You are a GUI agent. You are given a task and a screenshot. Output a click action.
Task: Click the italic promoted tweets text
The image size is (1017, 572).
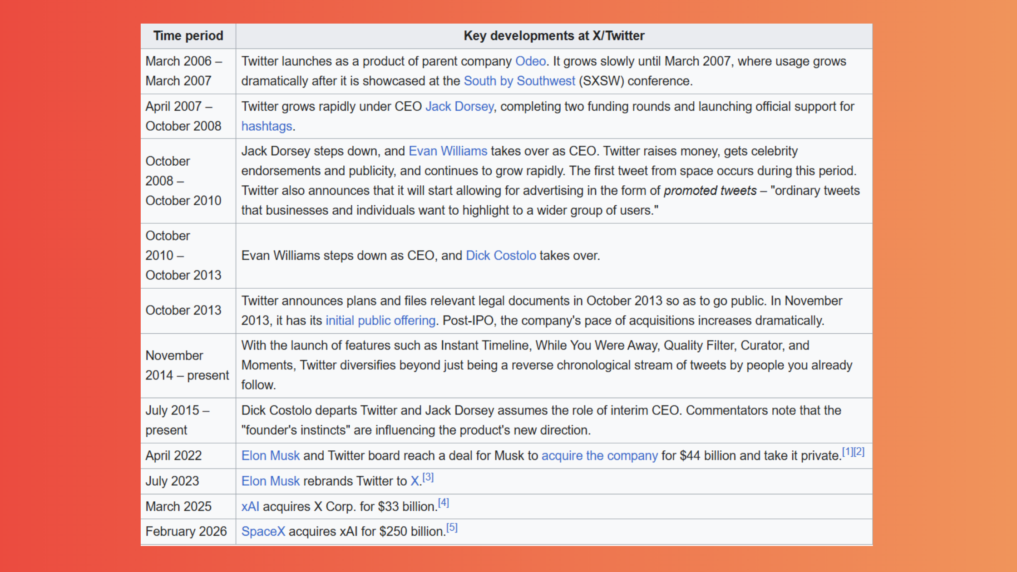pos(710,191)
